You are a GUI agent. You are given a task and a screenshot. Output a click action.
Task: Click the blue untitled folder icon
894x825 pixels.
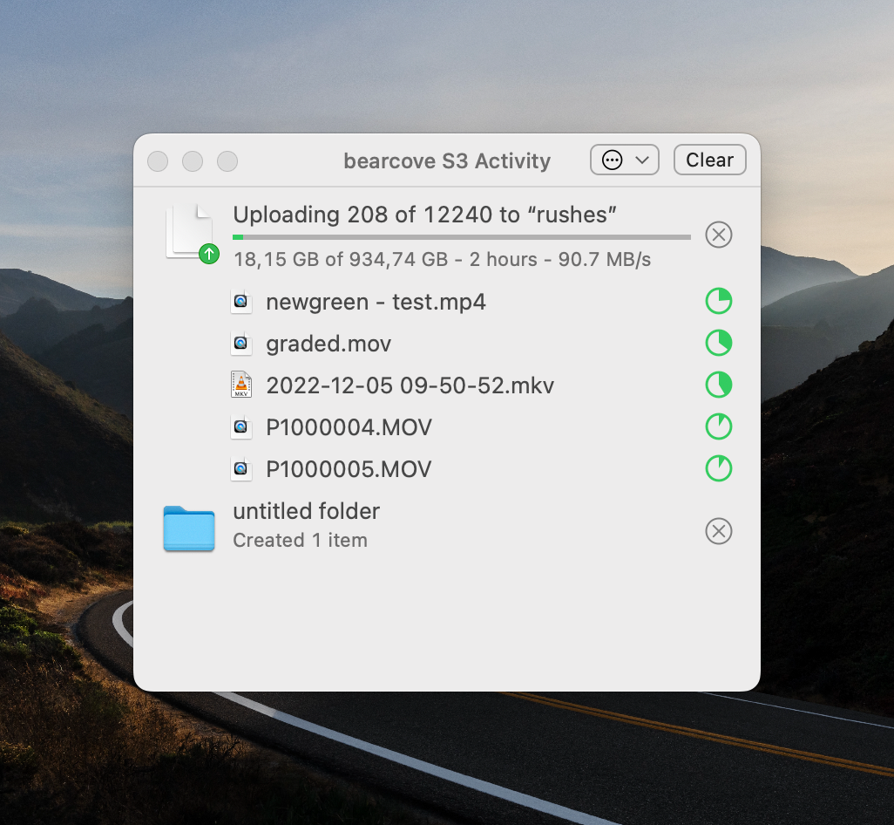coord(189,528)
